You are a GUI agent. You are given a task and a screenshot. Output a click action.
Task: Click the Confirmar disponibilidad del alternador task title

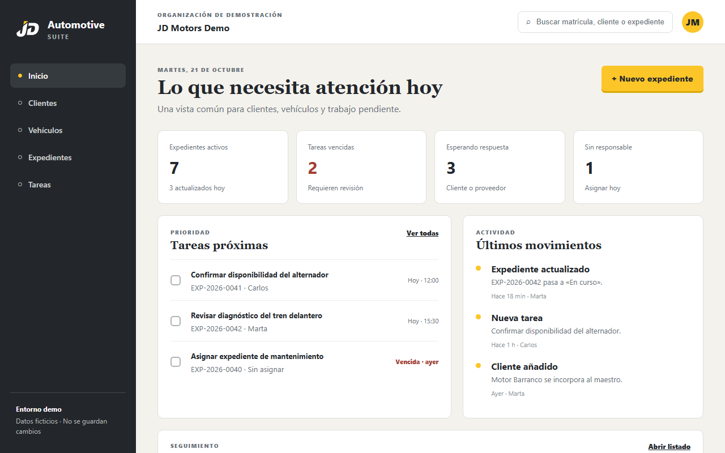coord(259,275)
